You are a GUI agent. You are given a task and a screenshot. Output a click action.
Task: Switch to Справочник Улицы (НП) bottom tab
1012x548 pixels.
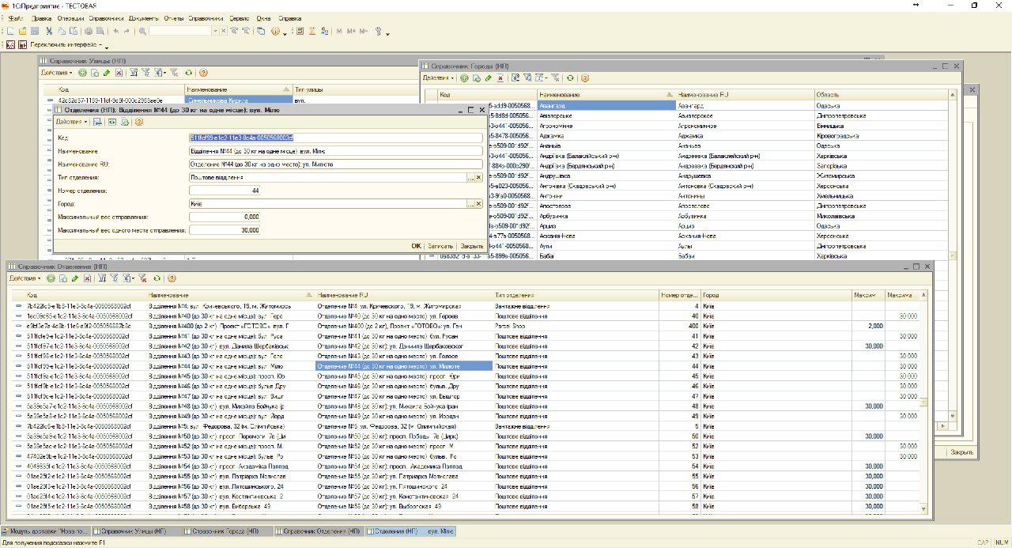pos(137,531)
